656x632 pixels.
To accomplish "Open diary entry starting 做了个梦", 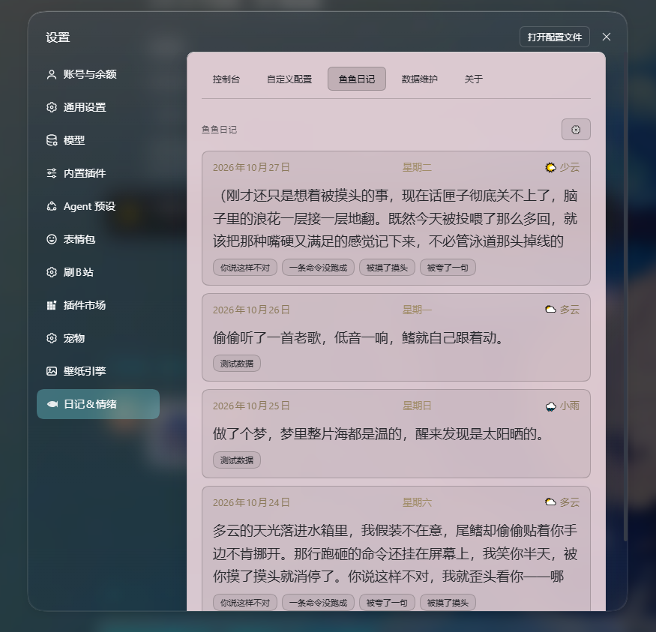I will (x=396, y=434).
